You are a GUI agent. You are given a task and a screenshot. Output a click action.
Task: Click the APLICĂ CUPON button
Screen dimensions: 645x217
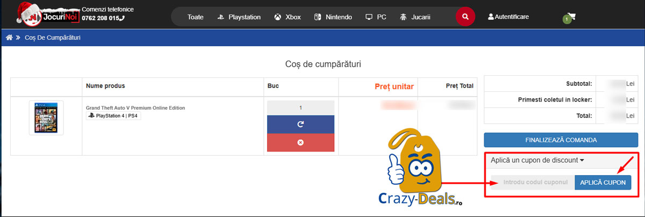[x=603, y=182]
